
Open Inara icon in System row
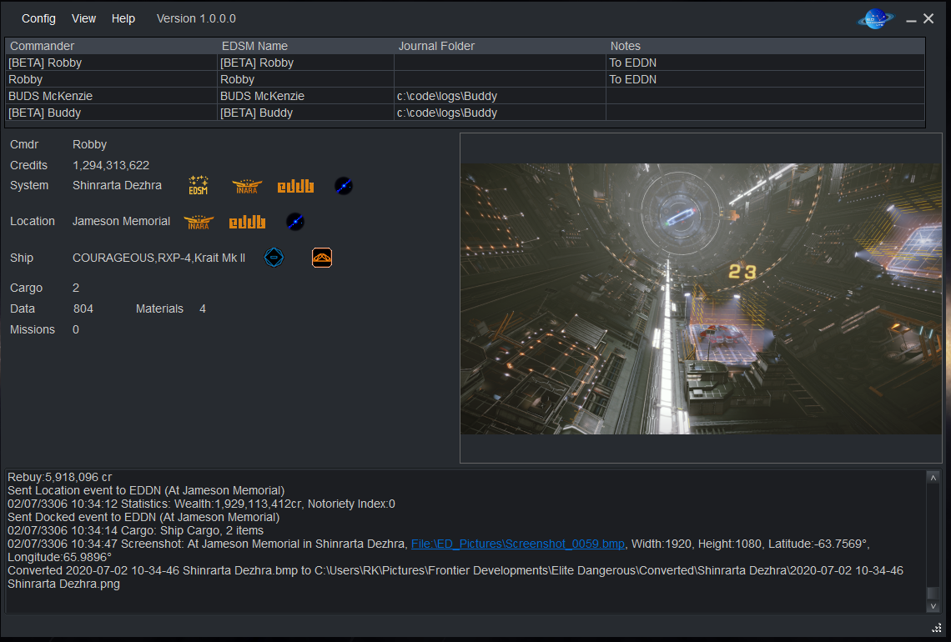[247, 186]
